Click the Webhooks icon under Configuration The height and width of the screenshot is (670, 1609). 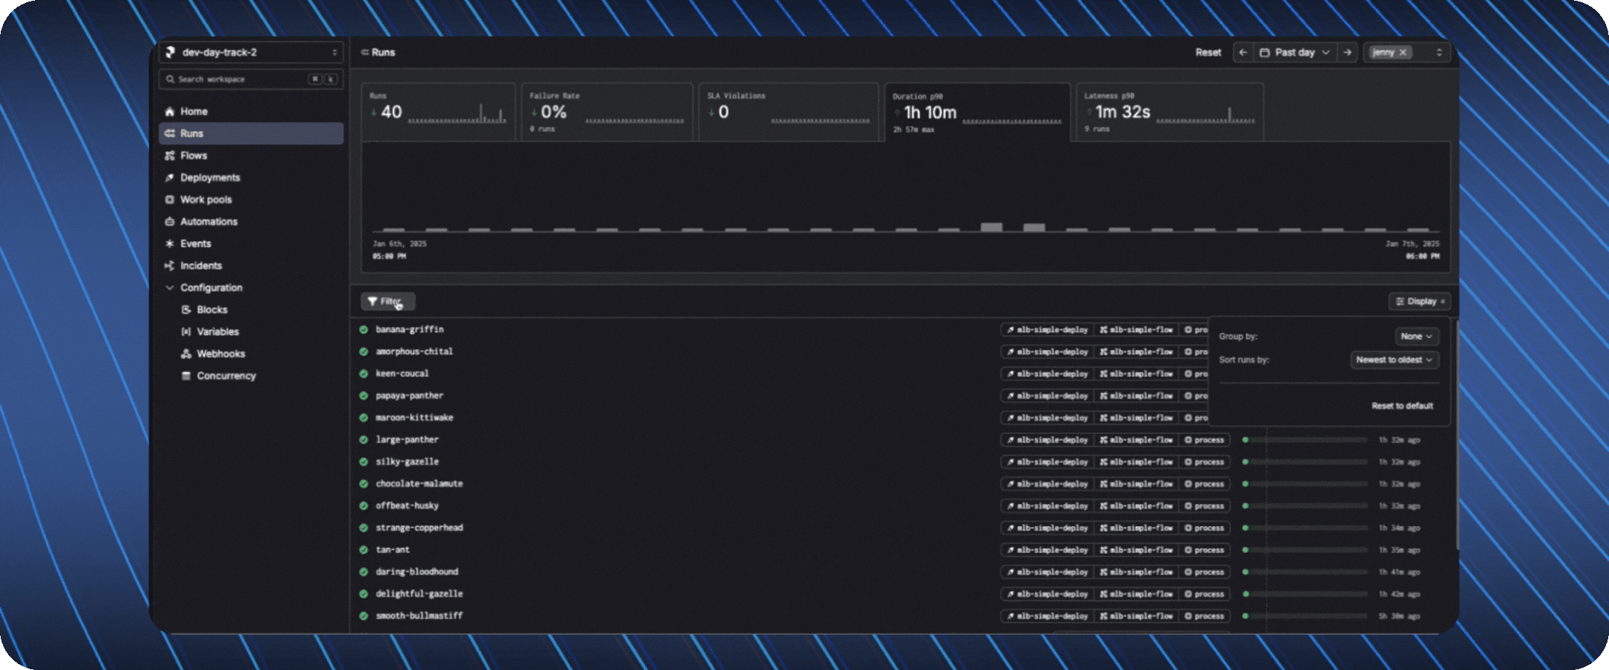tap(186, 354)
